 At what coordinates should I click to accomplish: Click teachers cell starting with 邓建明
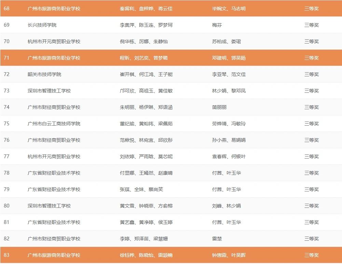(229, 58)
